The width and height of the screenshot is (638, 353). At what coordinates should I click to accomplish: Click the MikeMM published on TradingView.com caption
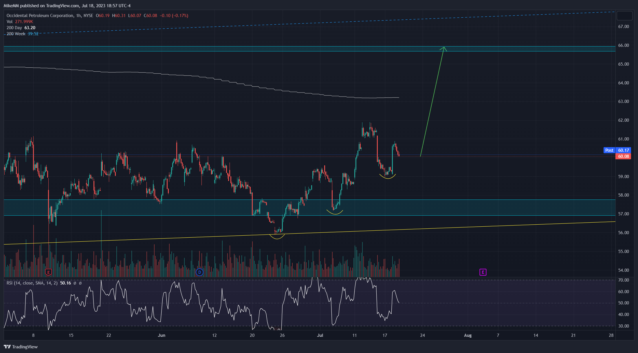67,6
